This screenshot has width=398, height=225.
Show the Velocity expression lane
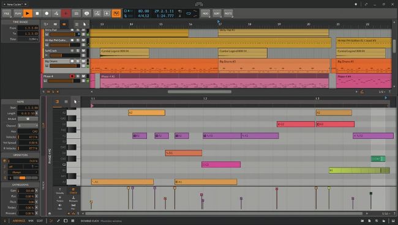click(59, 191)
